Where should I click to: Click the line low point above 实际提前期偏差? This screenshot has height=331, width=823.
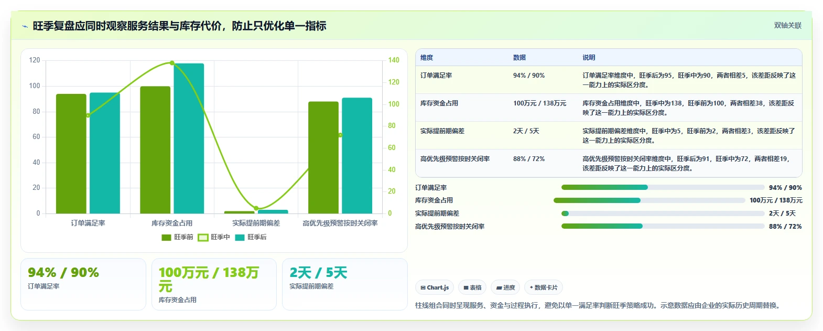click(256, 208)
